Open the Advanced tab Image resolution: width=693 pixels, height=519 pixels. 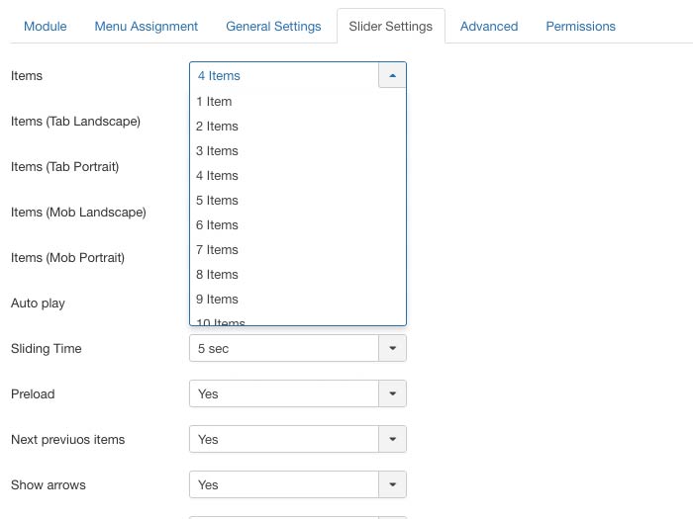click(489, 26)
